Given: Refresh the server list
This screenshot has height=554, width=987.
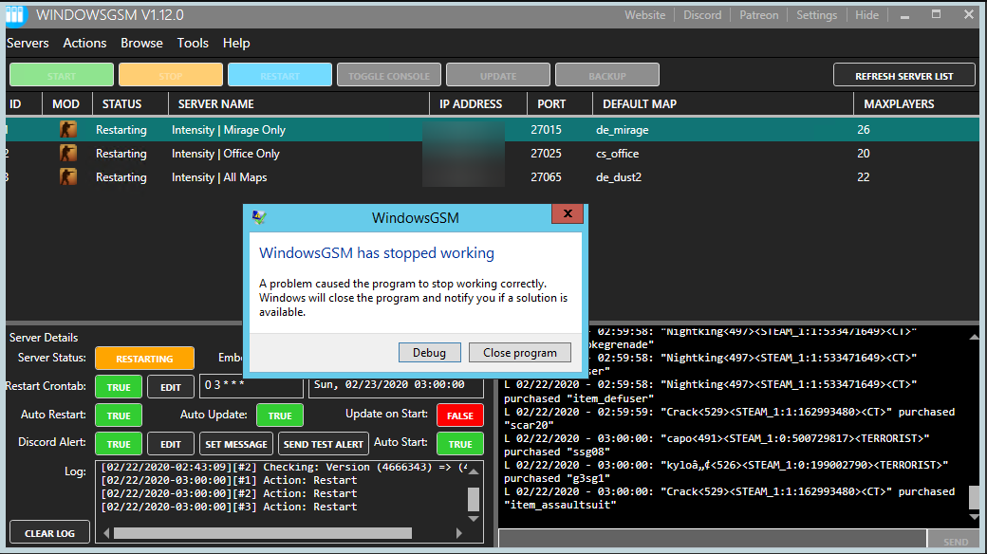Looking at the screenshot, I should pos(903,74).
